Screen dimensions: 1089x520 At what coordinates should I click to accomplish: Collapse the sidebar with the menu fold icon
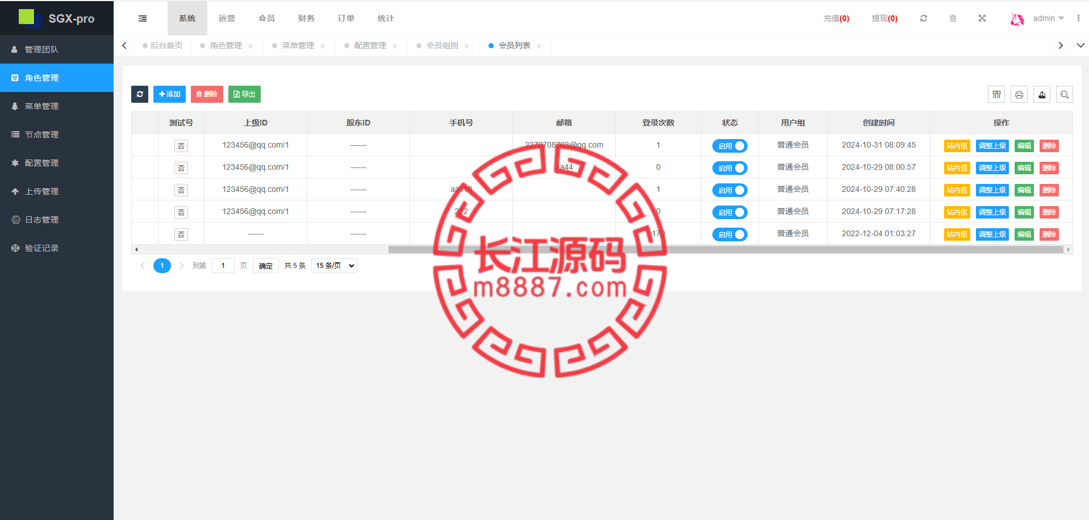(143, 18)
